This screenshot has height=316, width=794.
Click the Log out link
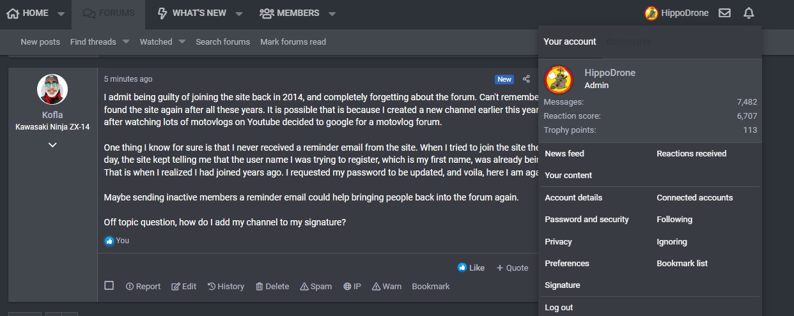coord(559,308)
